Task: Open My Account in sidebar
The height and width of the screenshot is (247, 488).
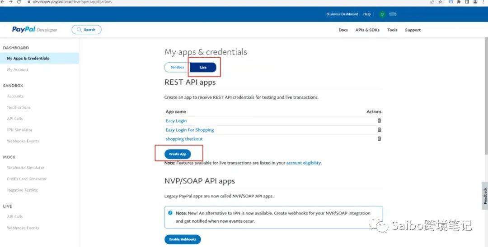Action: (x=18, y=69)
